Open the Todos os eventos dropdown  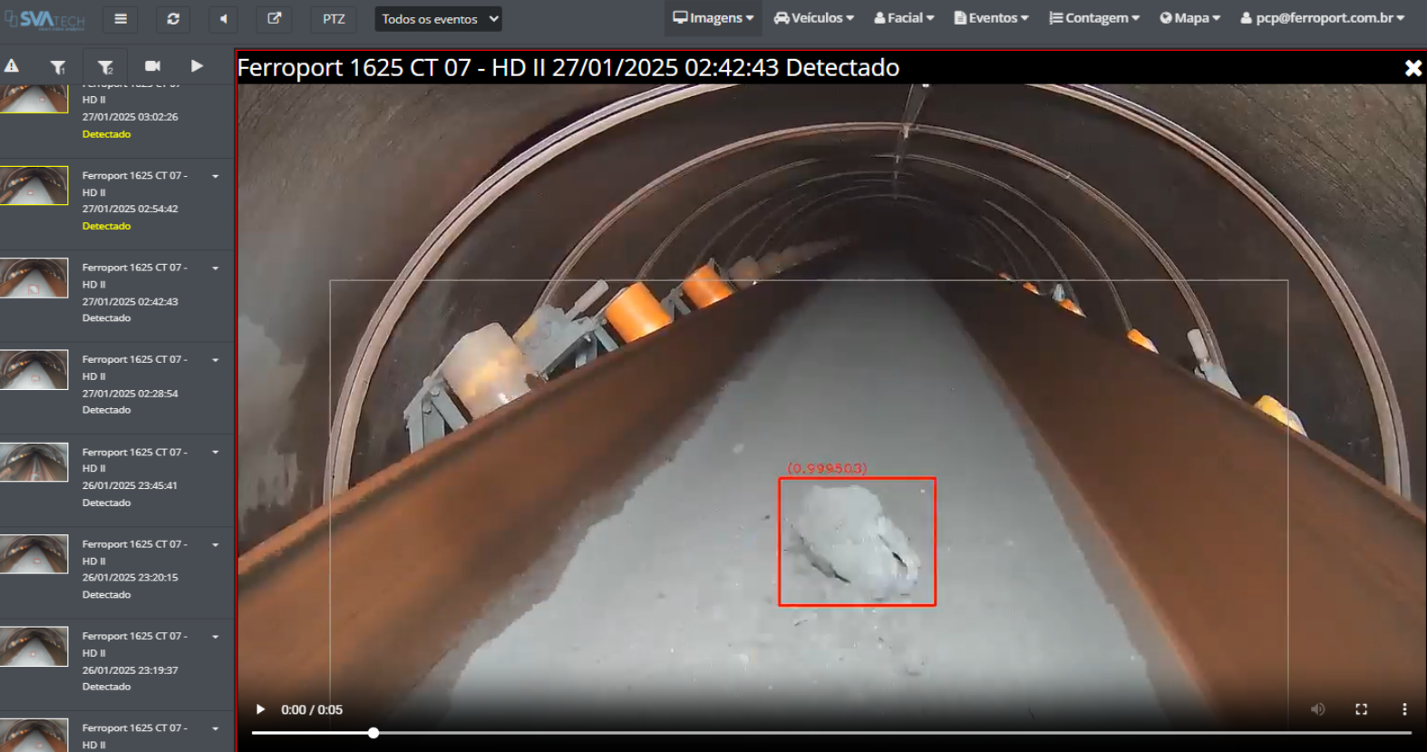pyautogui.click(x=439, y=19)
